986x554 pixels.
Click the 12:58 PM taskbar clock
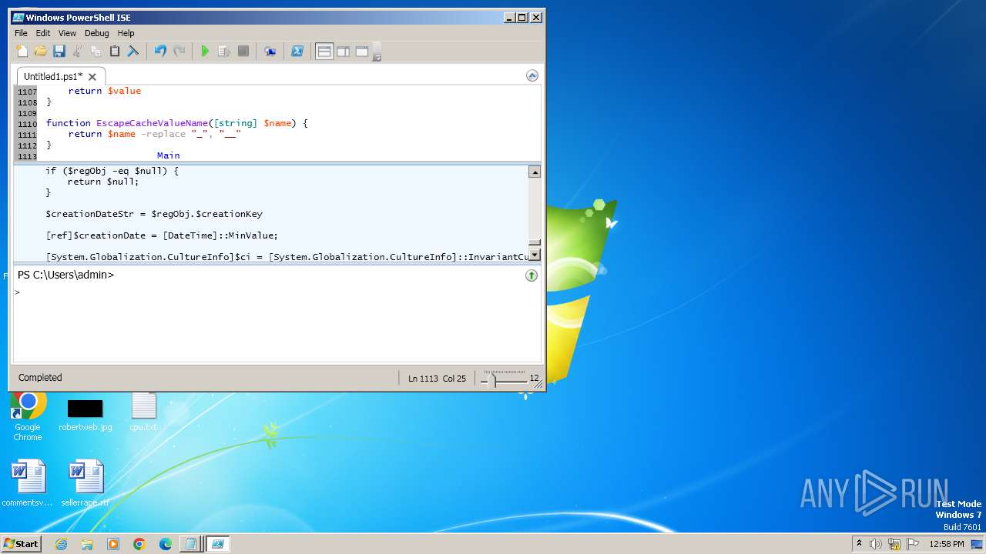[x=946, y=544]
